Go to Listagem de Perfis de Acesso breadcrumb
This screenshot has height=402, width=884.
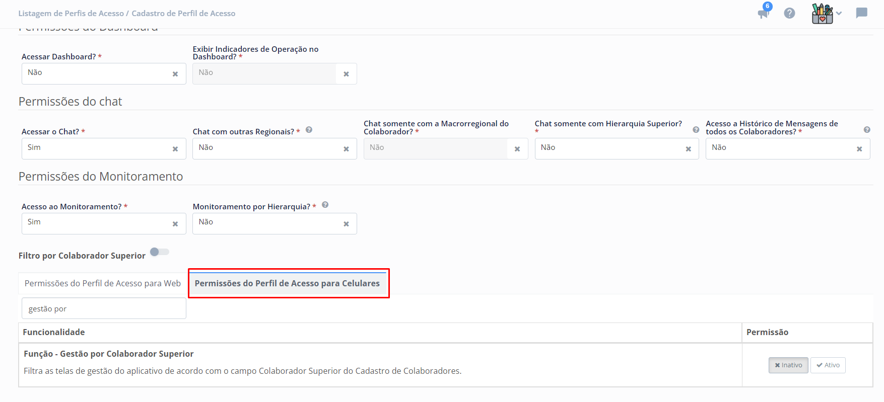point(71,14)
